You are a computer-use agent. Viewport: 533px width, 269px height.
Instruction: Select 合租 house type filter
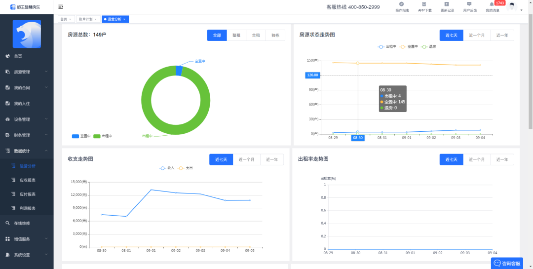pyautogui.click(x=256, y=36)
